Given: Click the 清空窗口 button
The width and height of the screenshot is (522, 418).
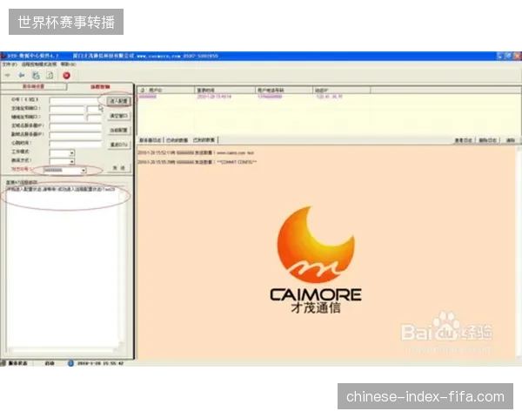Looking at the screenshot, I should pyautogui.click(x=118, y=116).
